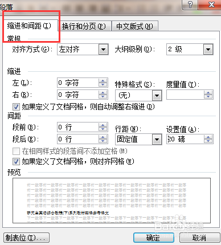Viewport: 221px width, 245px height.
Task: Adjust the 度量值 spinner
Action: tap(208, 95)
